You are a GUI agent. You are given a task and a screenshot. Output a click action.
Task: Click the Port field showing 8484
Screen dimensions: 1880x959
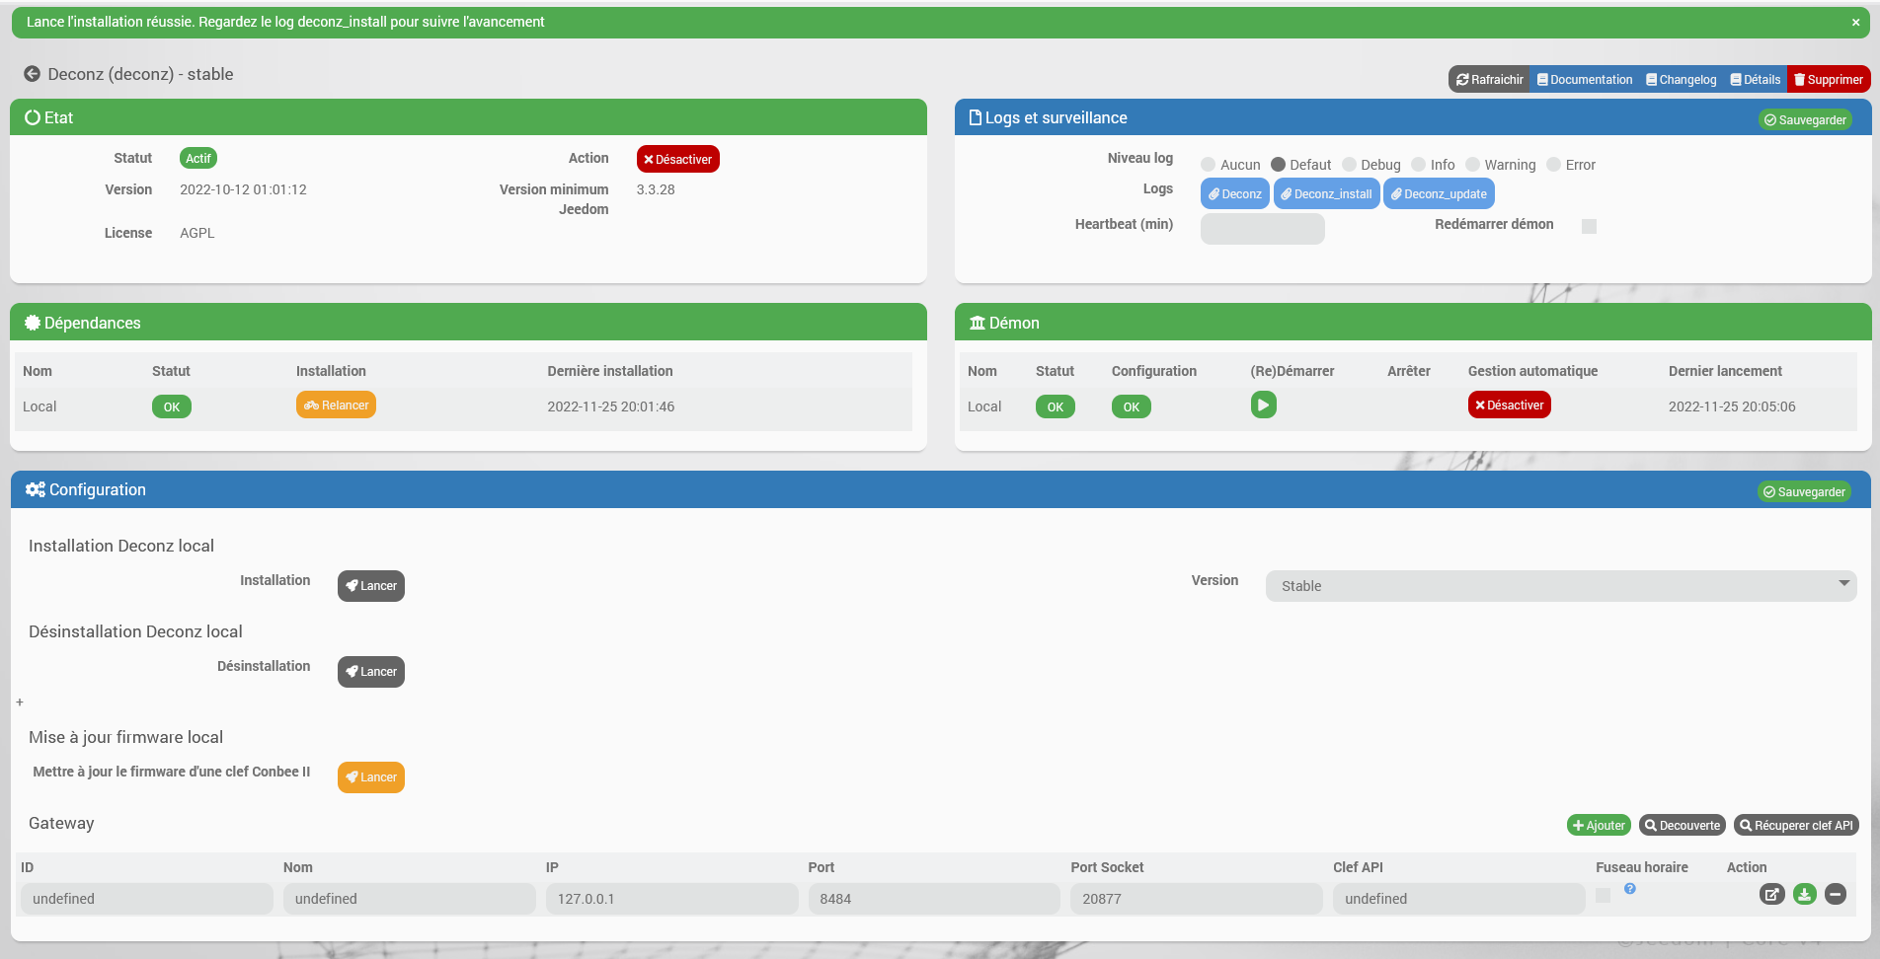[934, 899]
